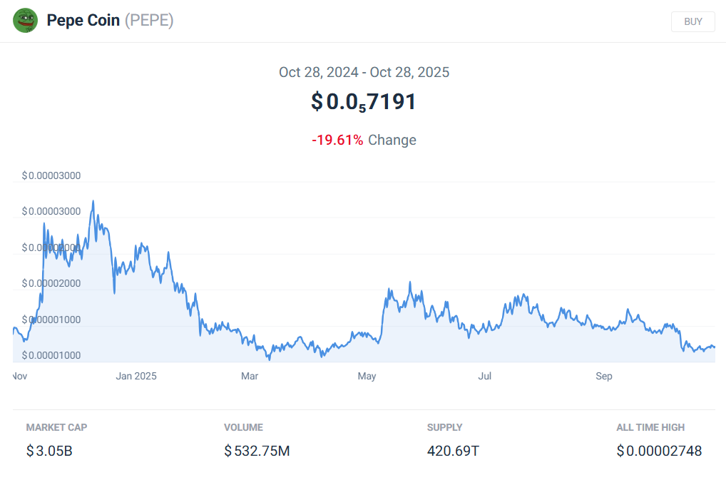Viewport: 726px width, 480px height.
Task: Click the large current price figure
Action: point(364,102)
